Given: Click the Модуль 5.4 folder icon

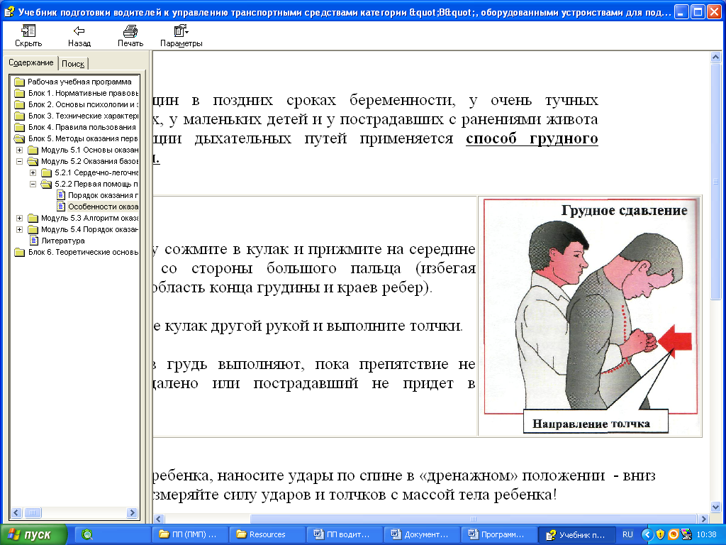Looking at the screenshot, I should click(x=33, y=229).
